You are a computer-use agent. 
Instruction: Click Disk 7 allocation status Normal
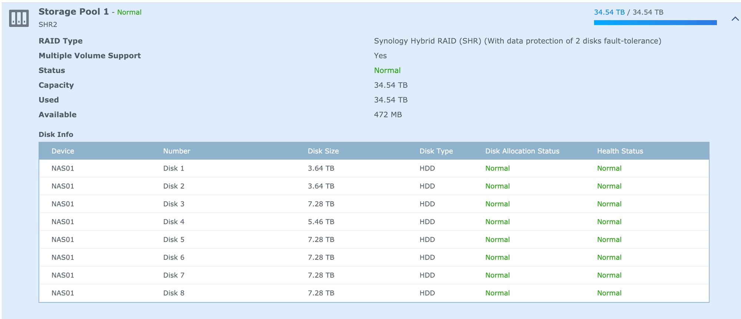pyautogui.click(x=498, y=275)
